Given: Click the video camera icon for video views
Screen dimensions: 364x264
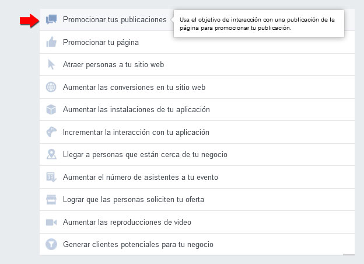Looking at the screenshot, I should [51, 222].
